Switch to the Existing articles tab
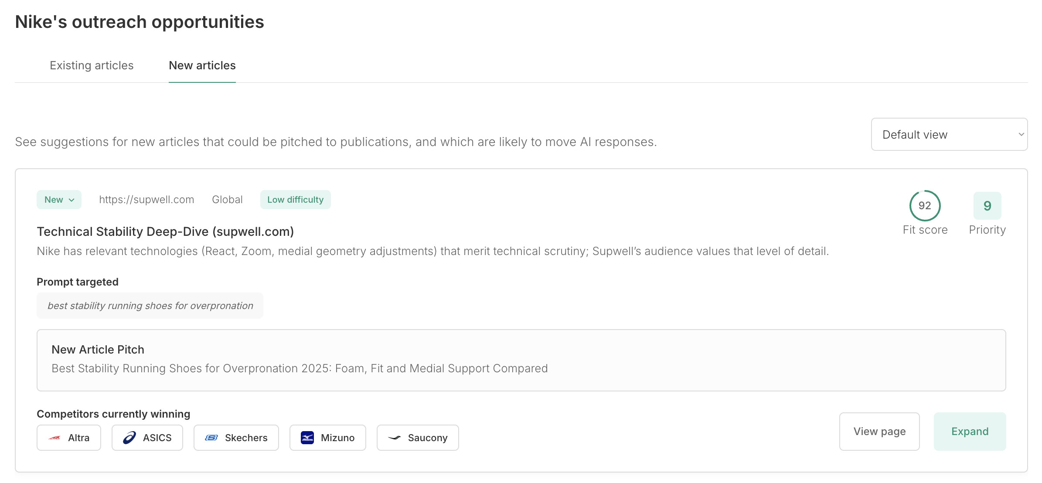1042x483 pixels. pos(92,65)
